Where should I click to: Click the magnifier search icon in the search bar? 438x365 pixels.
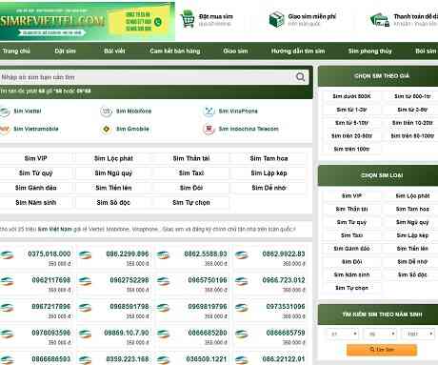pos(300,77)
